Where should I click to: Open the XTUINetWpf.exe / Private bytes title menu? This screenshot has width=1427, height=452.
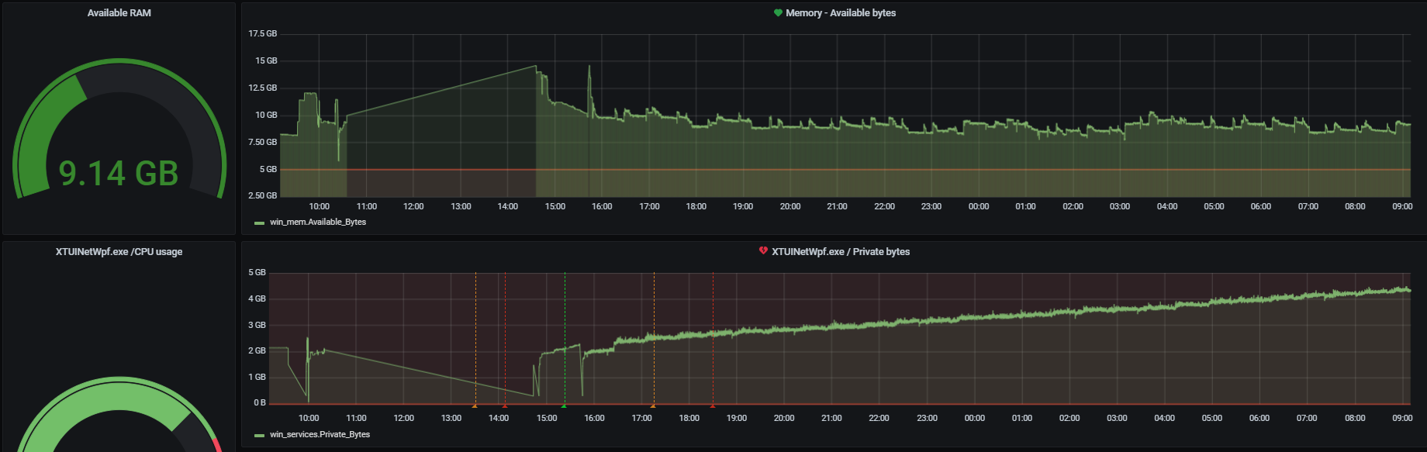pos(840,252)
